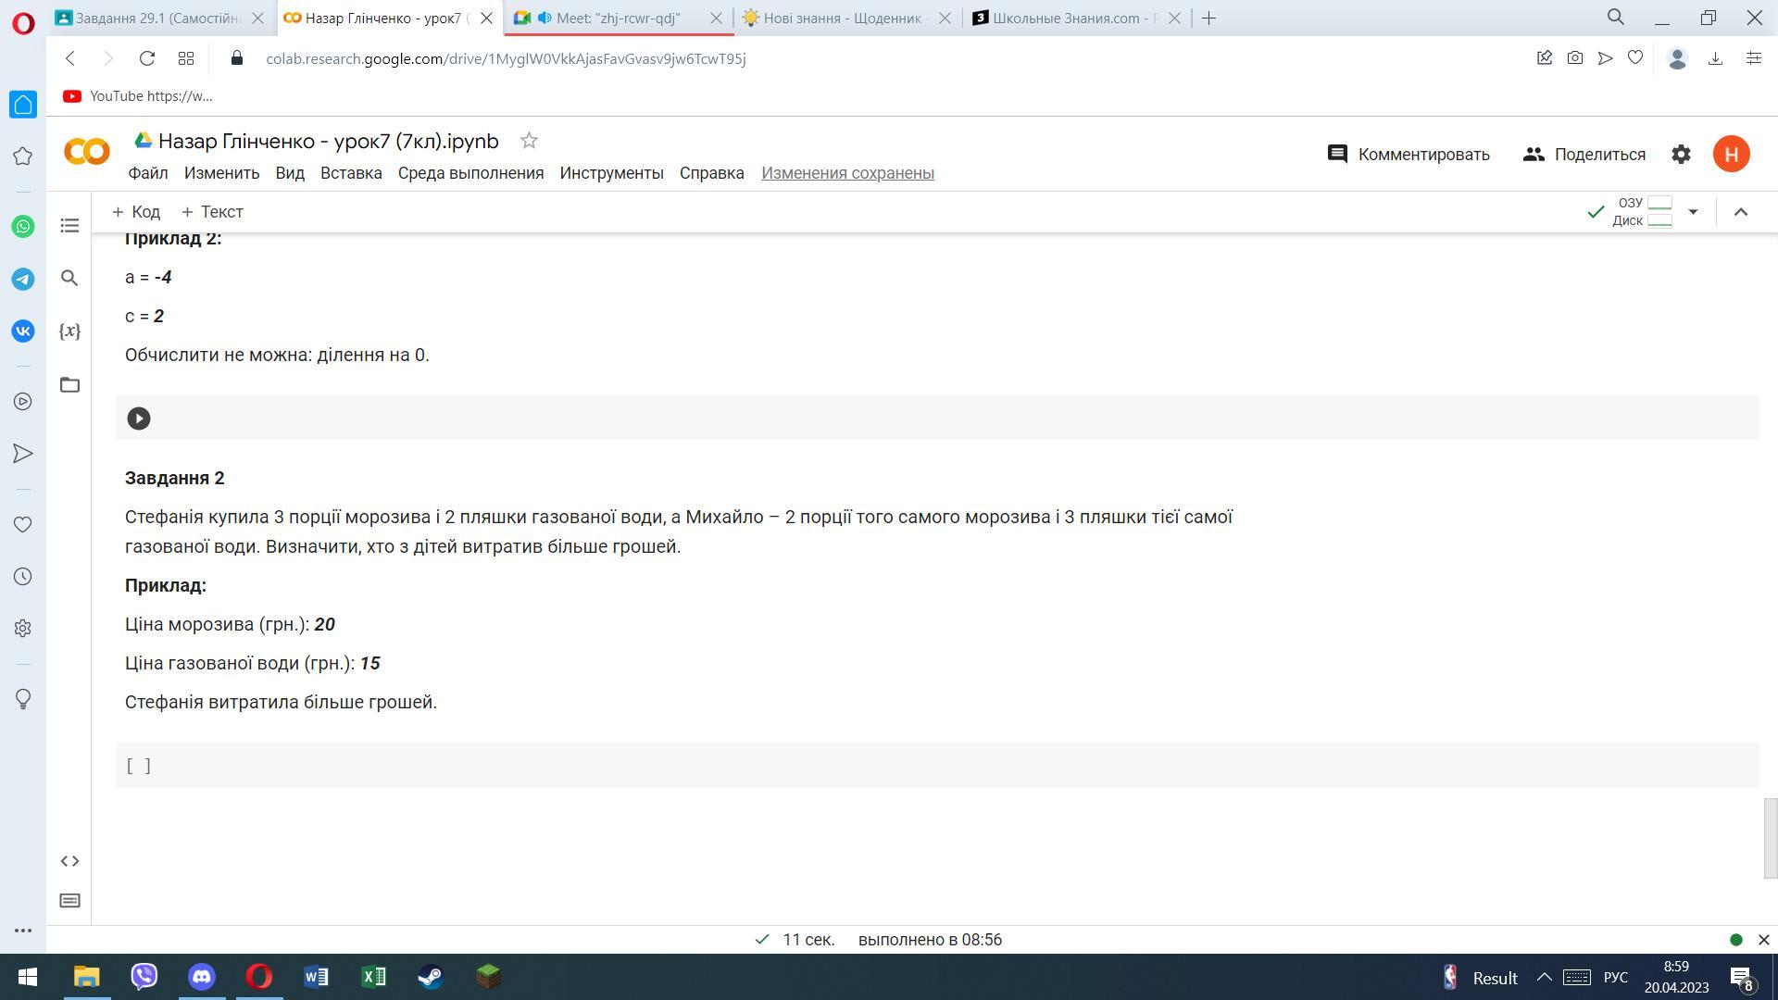The height and width of the screenshot is (1000, 1778).
Task: Collapse the header with chevron arrow
Action: pyautogui.click(x=1740, y=212)
